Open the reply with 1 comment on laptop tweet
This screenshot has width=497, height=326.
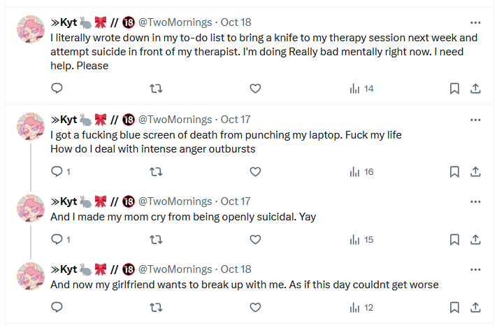(x=61, y=171)
